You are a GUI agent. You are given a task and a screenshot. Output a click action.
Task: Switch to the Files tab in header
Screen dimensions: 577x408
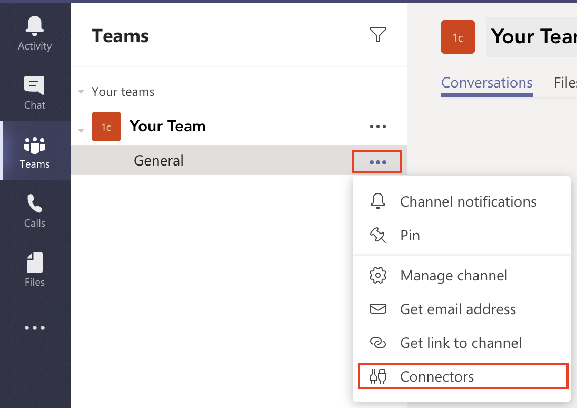[x=565, y=83]
